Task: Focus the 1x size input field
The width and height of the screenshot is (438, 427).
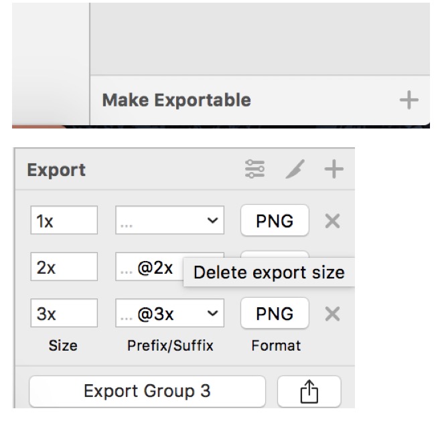Action: click(x=64, y=222)
